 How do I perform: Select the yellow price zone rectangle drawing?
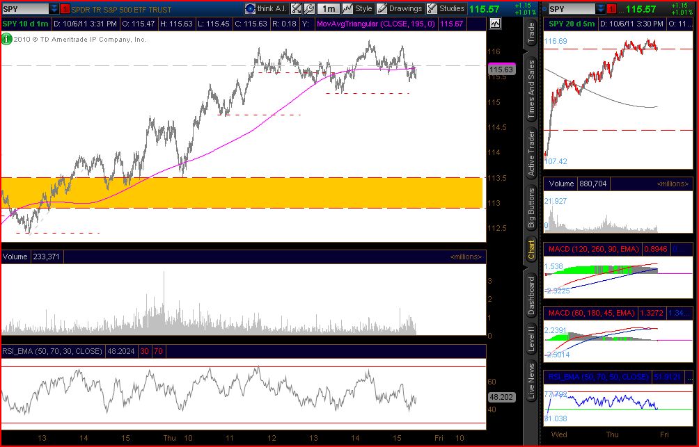click(242, 193)
